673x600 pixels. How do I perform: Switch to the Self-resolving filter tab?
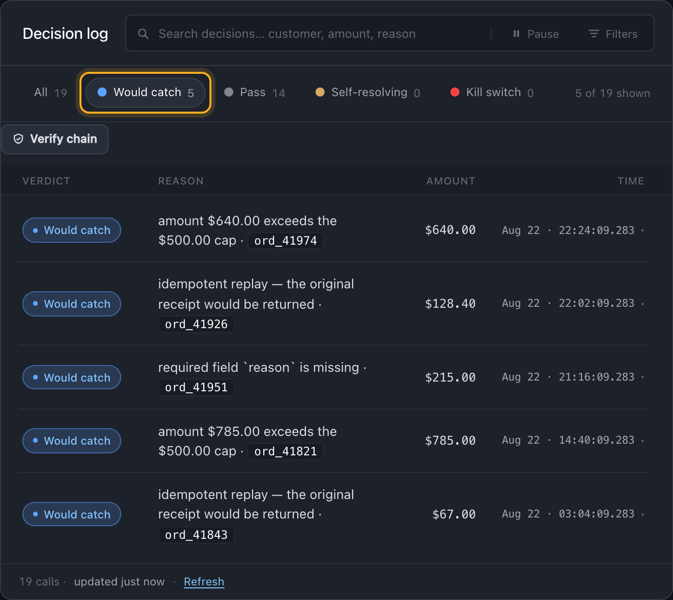point(368,93)
